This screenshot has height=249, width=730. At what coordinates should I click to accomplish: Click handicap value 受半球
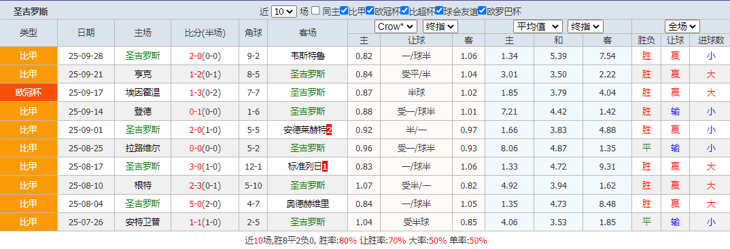click(416, 222)
